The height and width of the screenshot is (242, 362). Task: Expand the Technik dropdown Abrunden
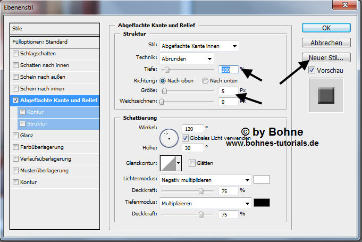coord(187,59)
